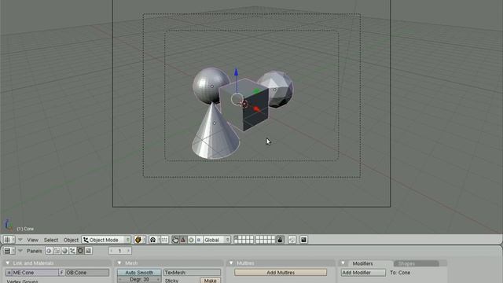The width and height of the screenshot is (503, 283).
Task: Enable the scale manipulator square
Action: coord(199,240)
